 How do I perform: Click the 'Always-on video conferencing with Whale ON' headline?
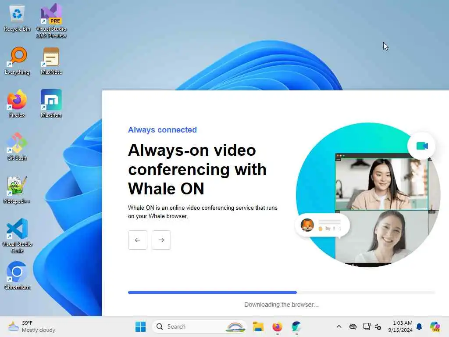point(197,169)
